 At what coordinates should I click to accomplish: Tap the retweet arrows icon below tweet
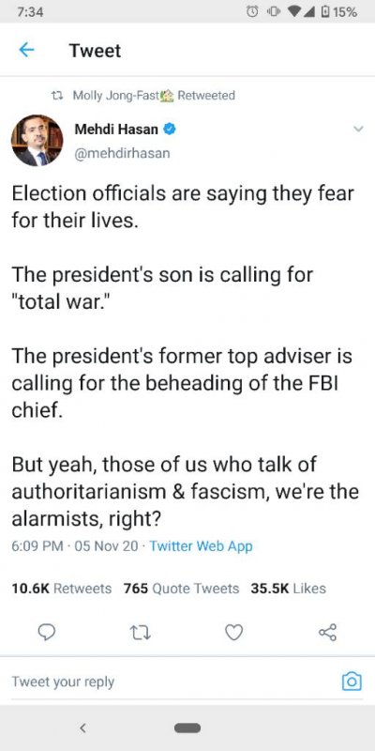[141, 633]
